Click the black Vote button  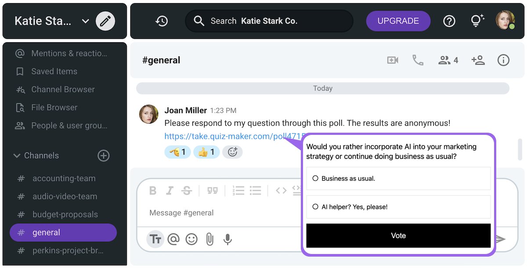[398, 236]
